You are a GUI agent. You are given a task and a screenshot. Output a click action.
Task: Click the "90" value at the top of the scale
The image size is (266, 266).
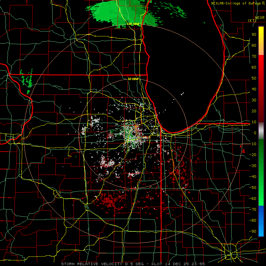click(254, 35)
